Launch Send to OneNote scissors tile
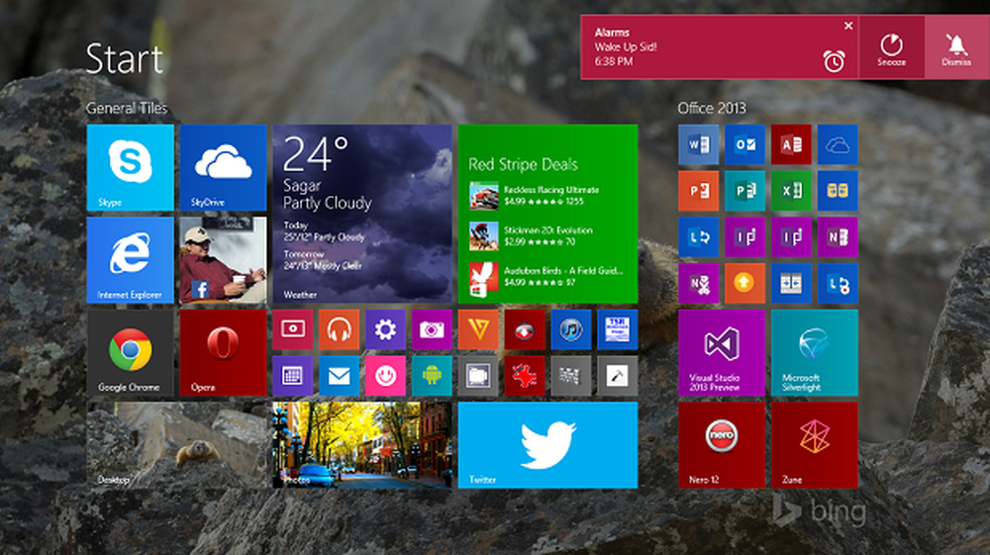This screenshot has width=990, height=555. pyautogui.click(x=698, y=283)
